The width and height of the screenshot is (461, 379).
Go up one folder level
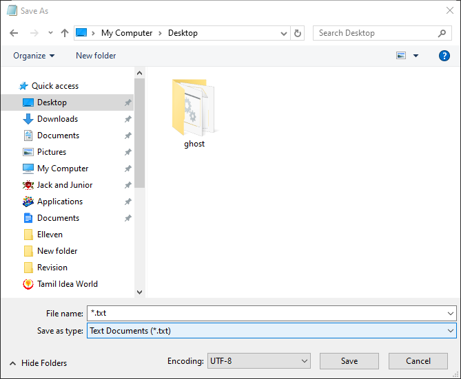pyautogui.click(x=65, y=33)
